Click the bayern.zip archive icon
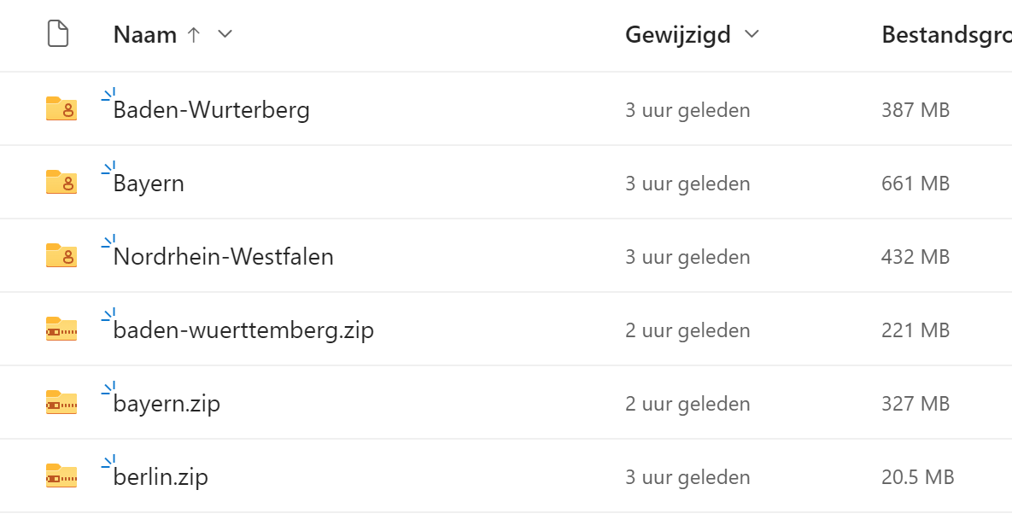Screen dimensions: 1012x525 tap(61, 403)
